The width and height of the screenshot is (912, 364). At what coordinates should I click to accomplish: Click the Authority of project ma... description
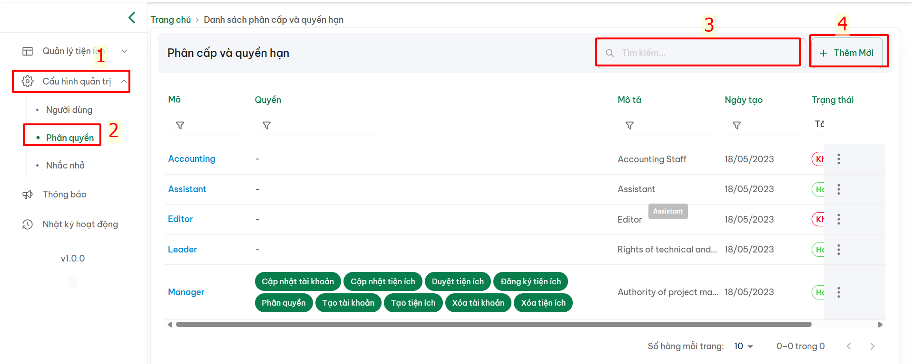tap(668, 292)
